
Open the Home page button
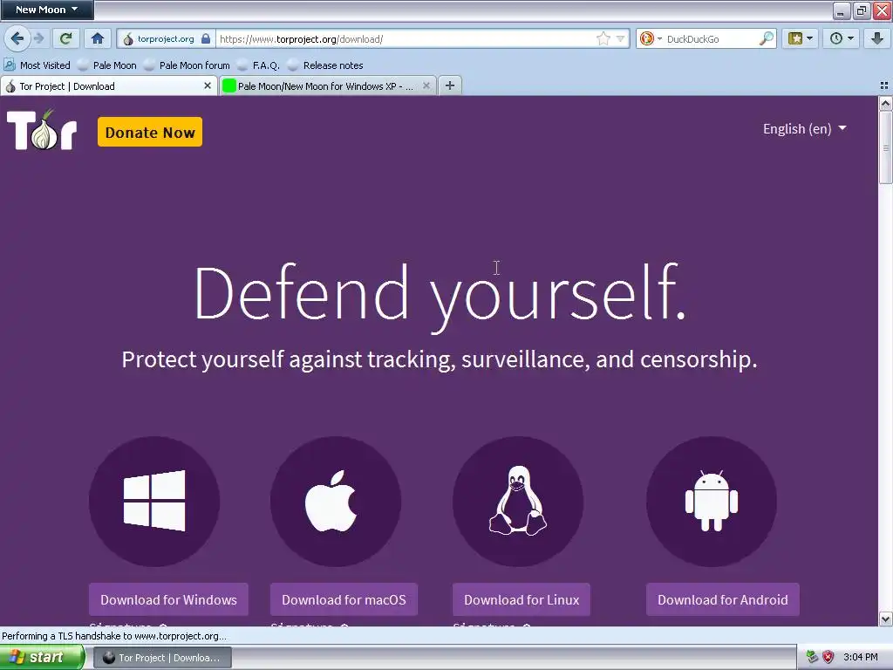point(98,38)
